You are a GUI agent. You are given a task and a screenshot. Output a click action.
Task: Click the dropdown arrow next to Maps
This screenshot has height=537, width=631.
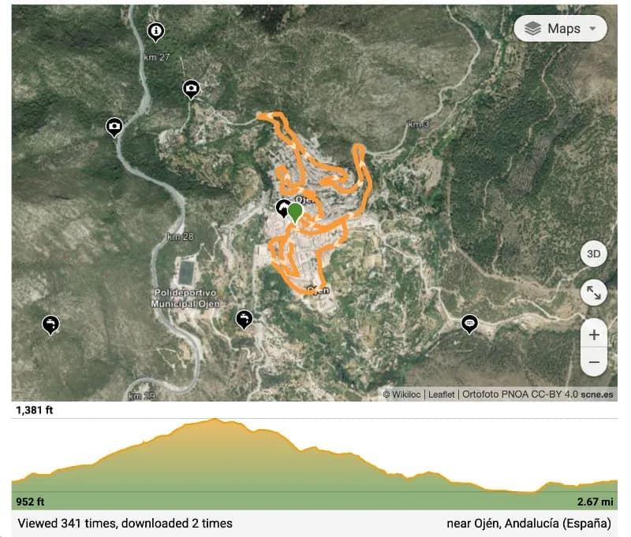(x=592, y=29)
